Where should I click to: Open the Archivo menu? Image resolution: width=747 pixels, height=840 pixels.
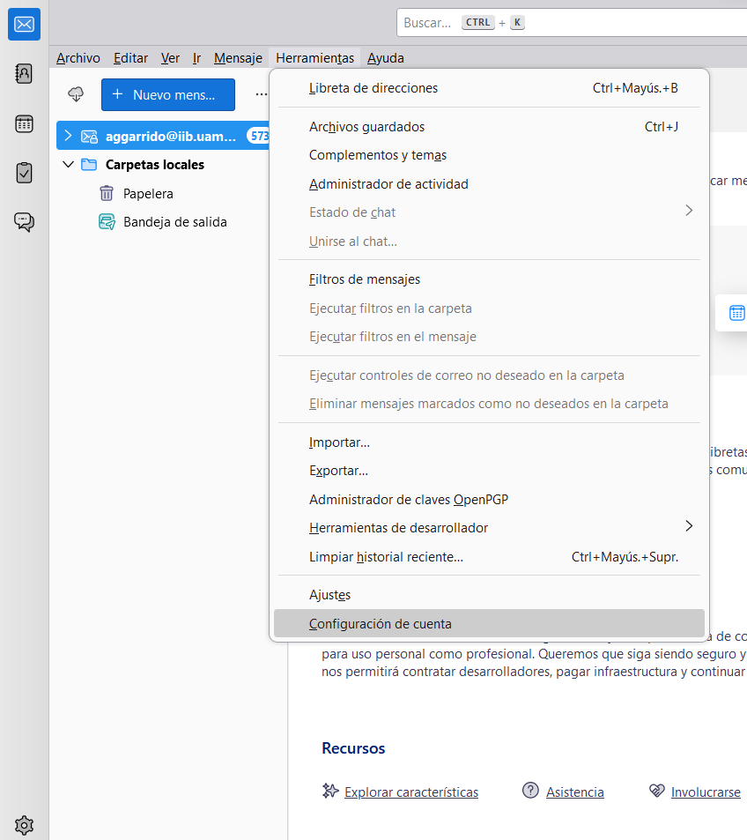[78, 58]
